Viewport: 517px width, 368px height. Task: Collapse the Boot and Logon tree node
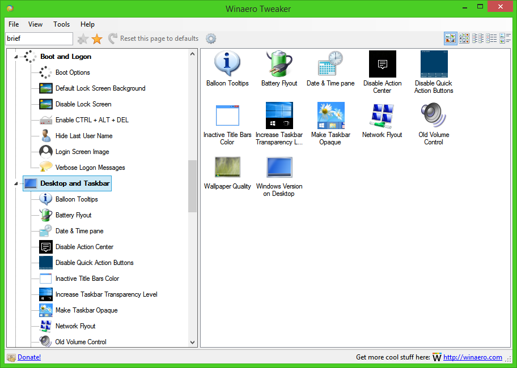pos(16,57)
